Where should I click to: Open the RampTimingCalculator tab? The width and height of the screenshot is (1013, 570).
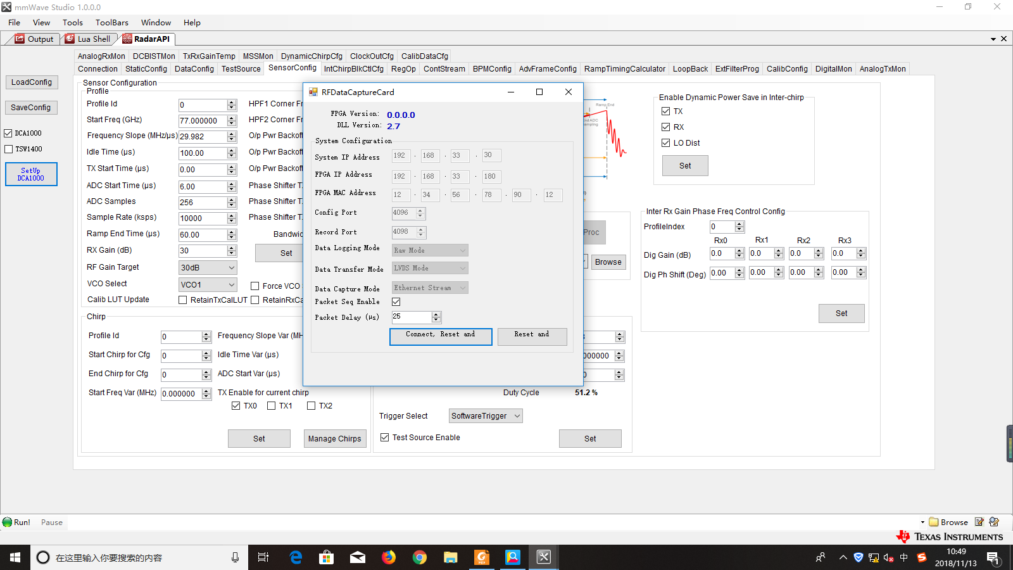[625, 69]
